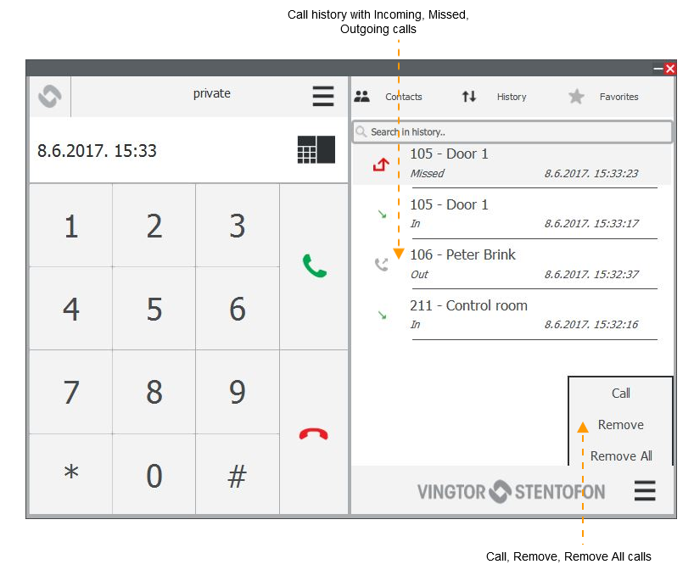The width and height of the screenshot is (694, 581).
Task: Dial digit 2 on keypad
Action: [x=154, y=226]
